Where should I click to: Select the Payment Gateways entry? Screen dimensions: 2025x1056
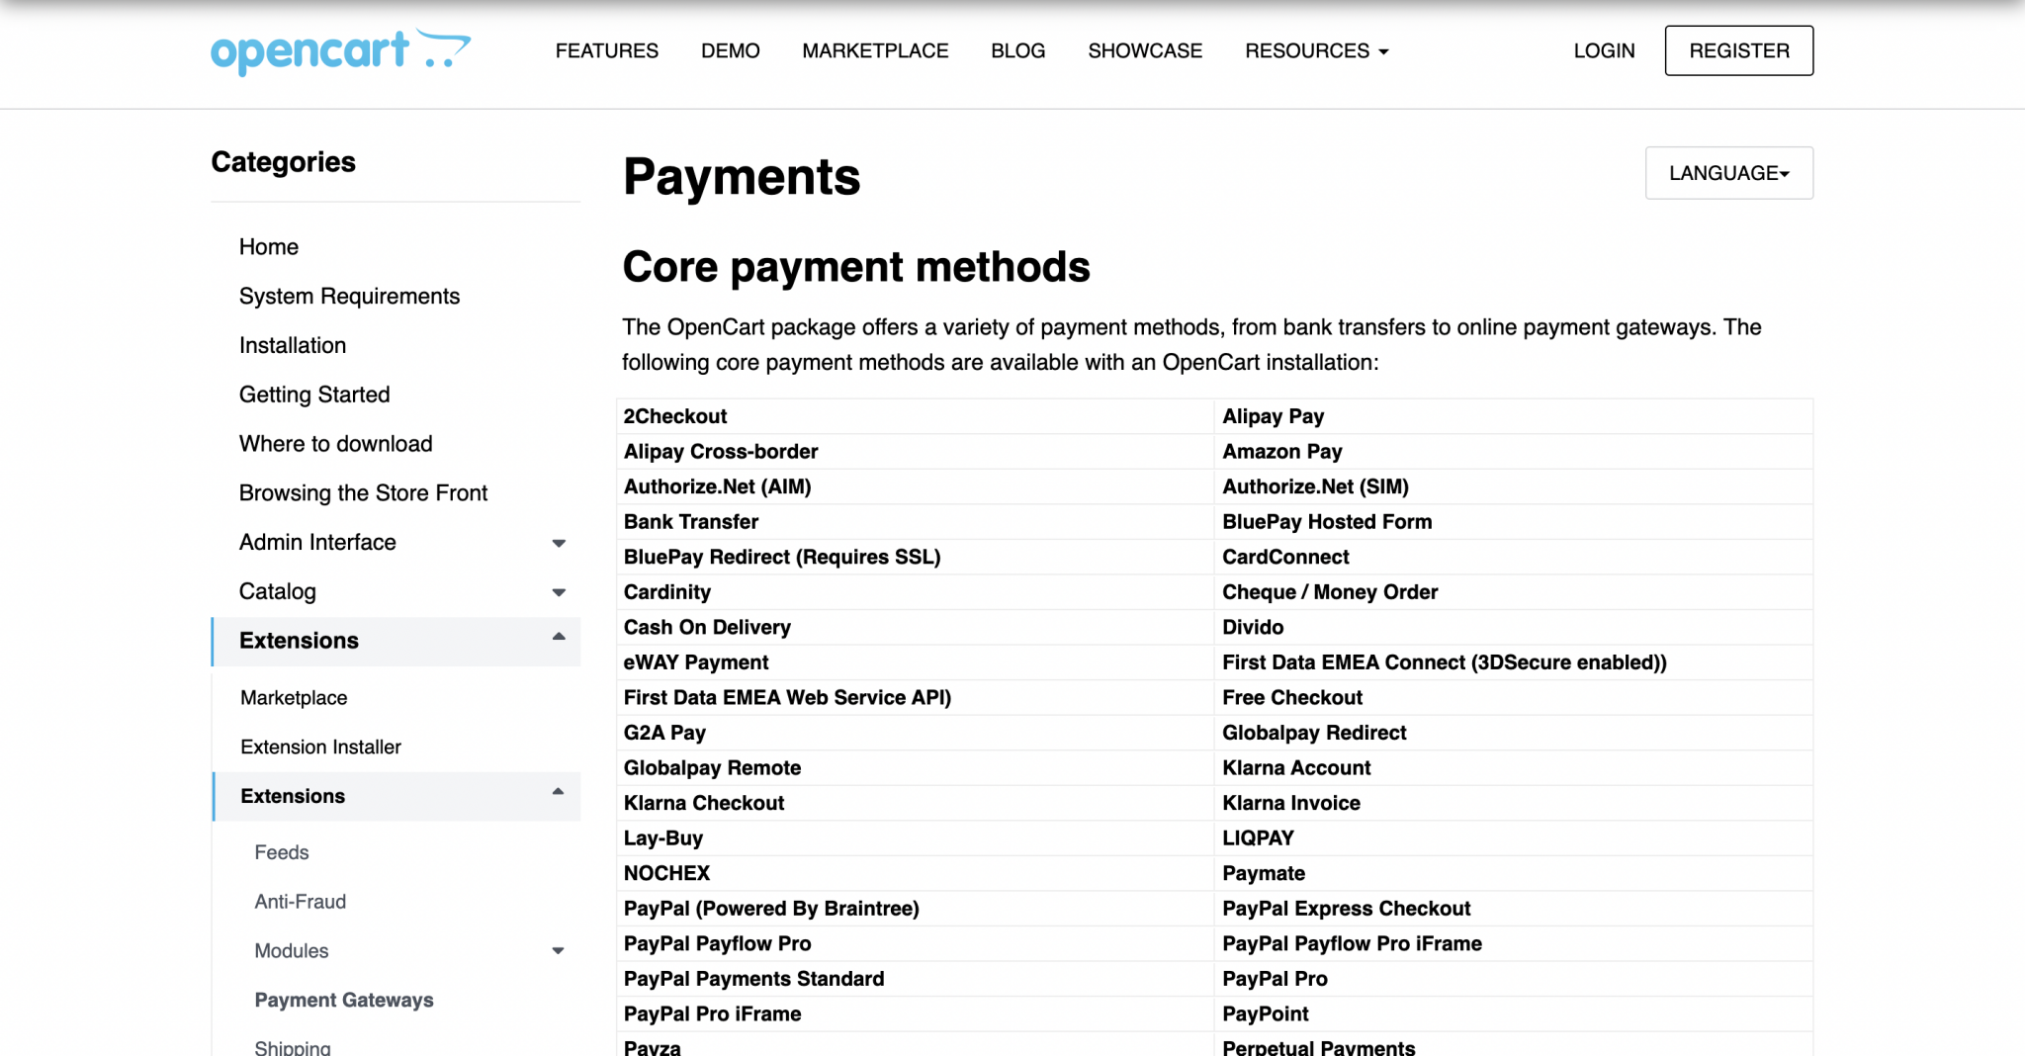click(344, 1000)
